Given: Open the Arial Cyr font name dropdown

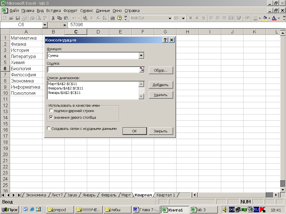Looking at the screenshot, I should pyautogui.click(x=170, y=18).
